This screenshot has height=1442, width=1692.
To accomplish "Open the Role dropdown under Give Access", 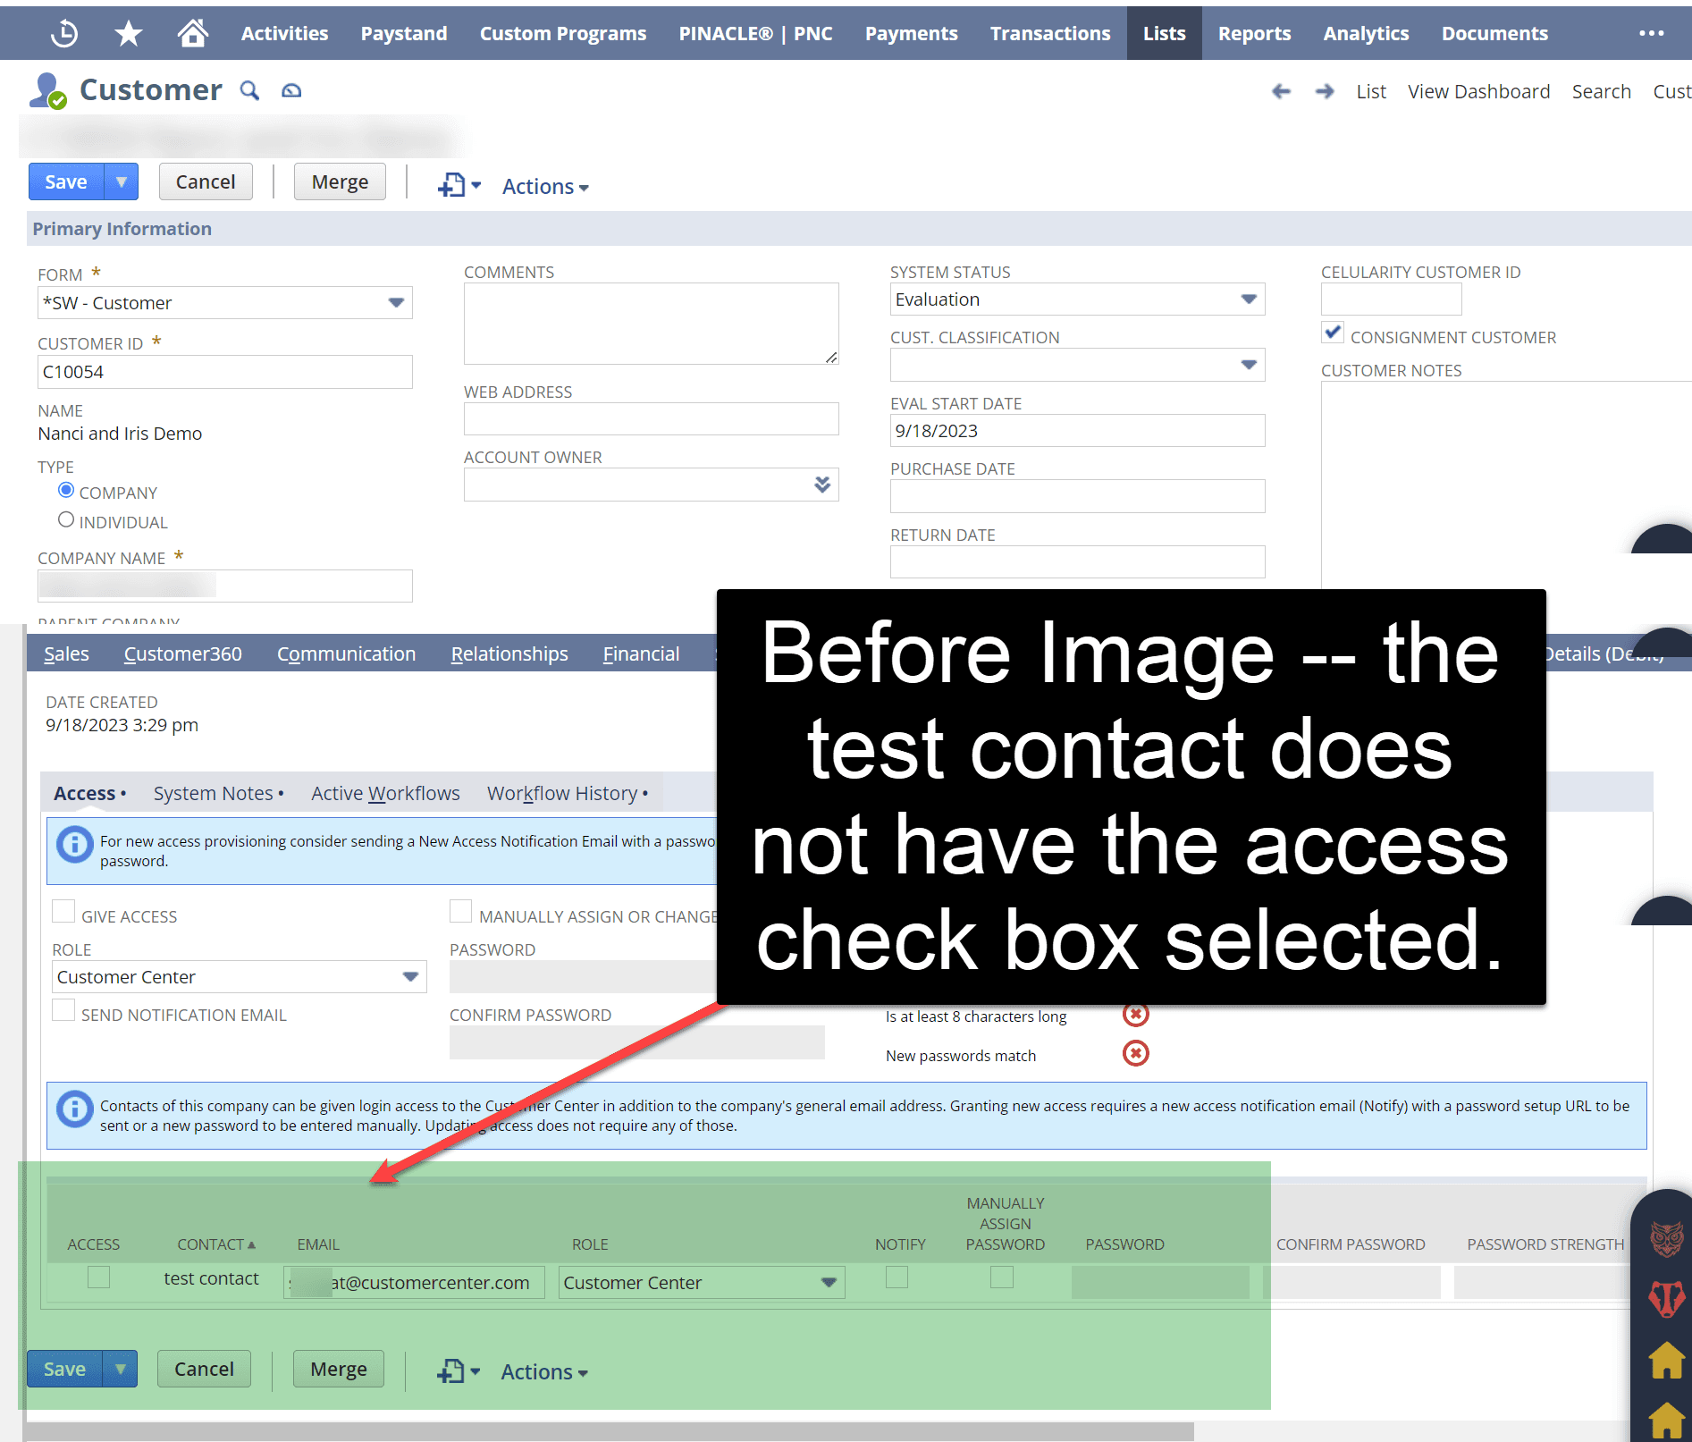I will tap(240, 977).
